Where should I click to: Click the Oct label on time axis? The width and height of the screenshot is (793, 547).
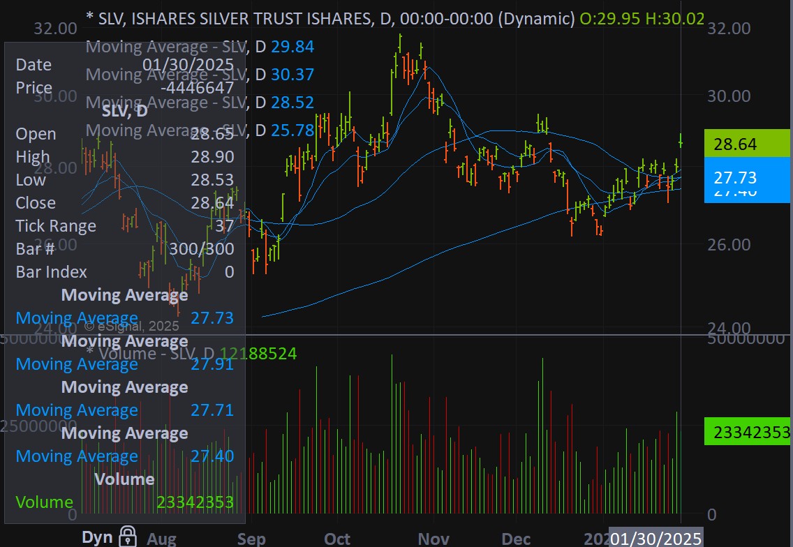point(337,539)
